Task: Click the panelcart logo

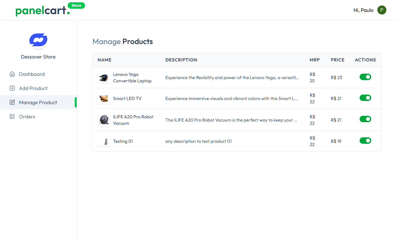Action: (43, 11)
